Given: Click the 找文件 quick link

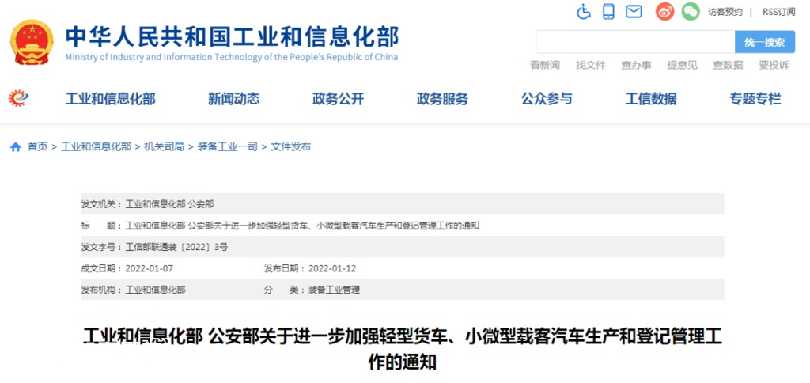Looking at the screenshot, I should (590, 65).
